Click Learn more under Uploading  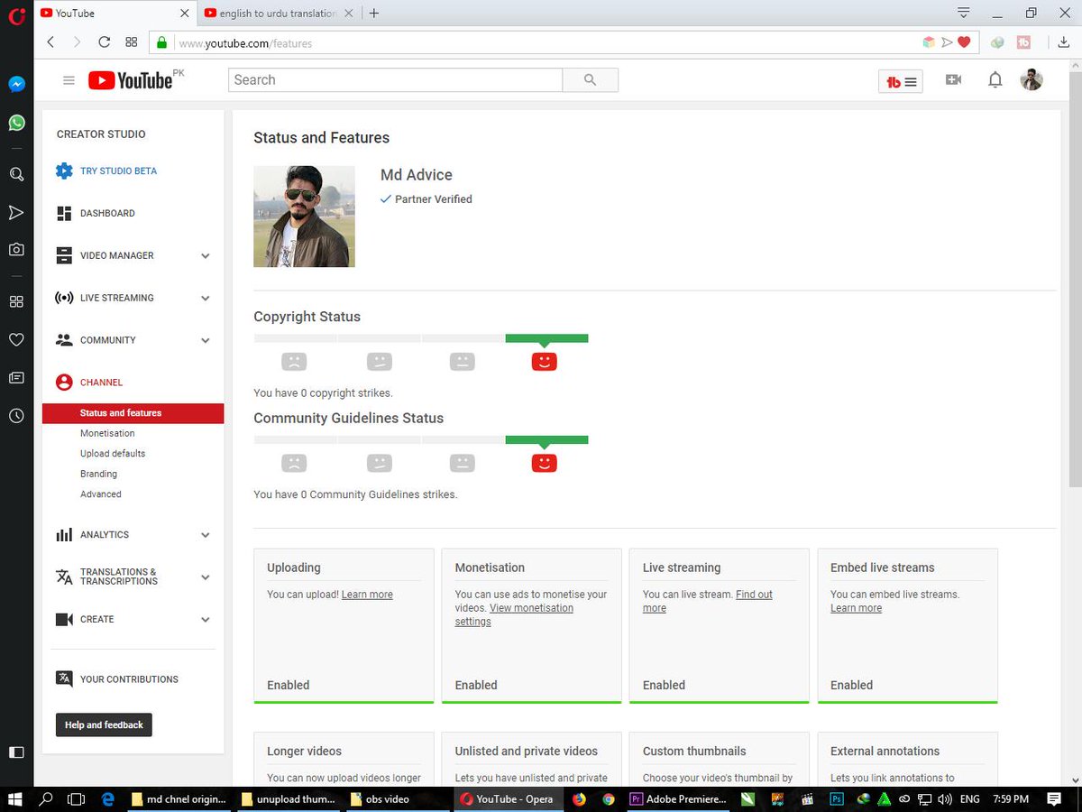[367, 595]
